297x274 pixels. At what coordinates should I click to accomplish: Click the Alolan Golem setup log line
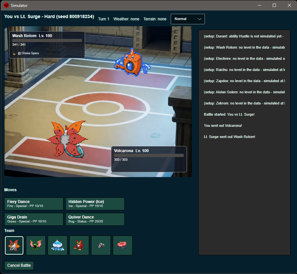[244, 92]
